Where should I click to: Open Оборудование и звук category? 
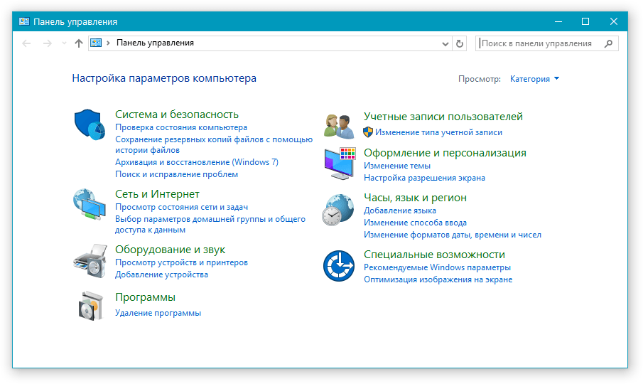(x=171, y=250)
